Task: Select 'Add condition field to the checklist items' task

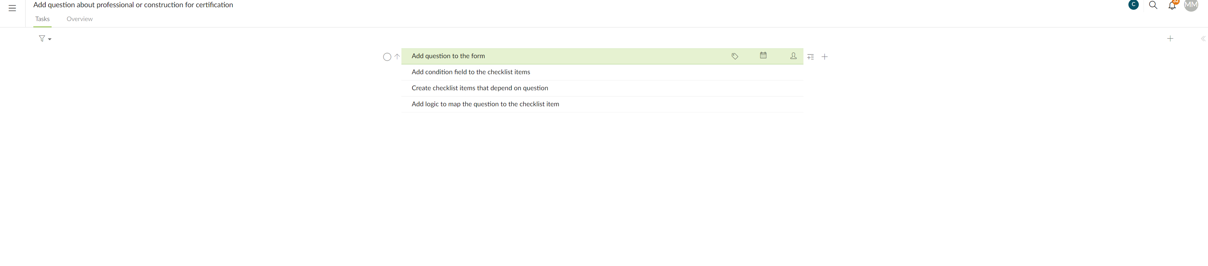Action: point(602,72)
